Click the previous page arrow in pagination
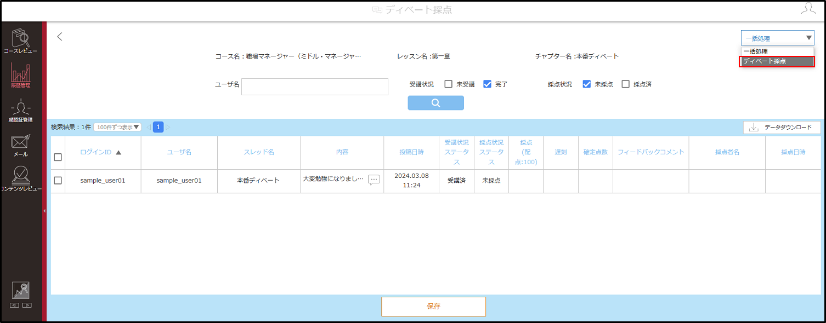 148,128
